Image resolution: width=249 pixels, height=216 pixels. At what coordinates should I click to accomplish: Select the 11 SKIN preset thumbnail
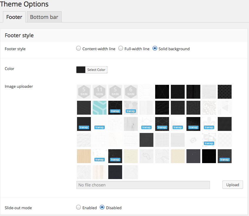pos(100,92)
